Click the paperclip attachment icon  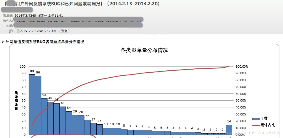[x=11, y=31]
